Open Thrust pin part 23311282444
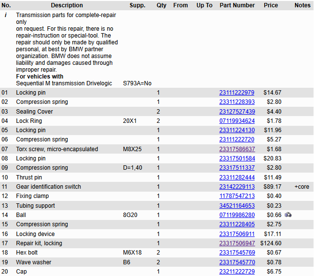Image resolution: width=314 pixels, height=276 pixels. pyautogui.click(x=237, y=177)
